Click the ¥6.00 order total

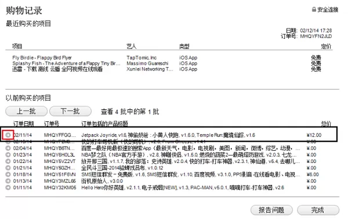click(x=313, y=175)
